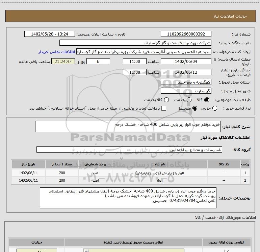The height and width of the screenshot is (252, 260).
Task: Click the گروه کالا field تاسیسات و مصالح ساختمانی
Action: point(129,150)
